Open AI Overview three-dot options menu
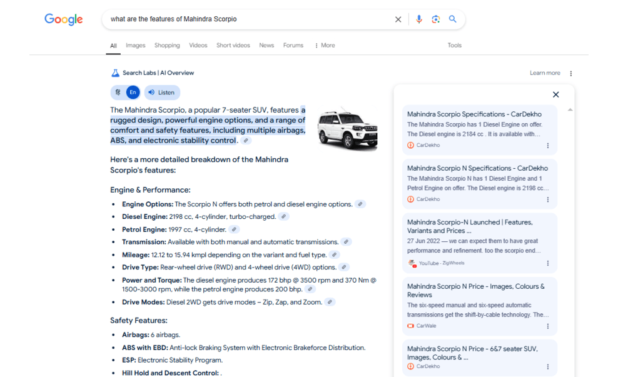This screenshot has width=618, height=377. (x=570, y=73)
